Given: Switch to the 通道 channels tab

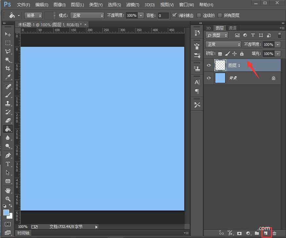Looking at the screenshot, I should [x=232, y=28].
